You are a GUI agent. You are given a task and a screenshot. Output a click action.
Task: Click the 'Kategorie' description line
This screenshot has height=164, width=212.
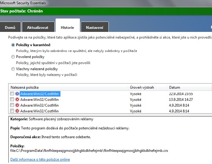[x=52, y=119]
